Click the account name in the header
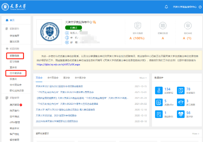Image resolution: width=203 pixels, height=142 pixels. [x=184, y=7]
